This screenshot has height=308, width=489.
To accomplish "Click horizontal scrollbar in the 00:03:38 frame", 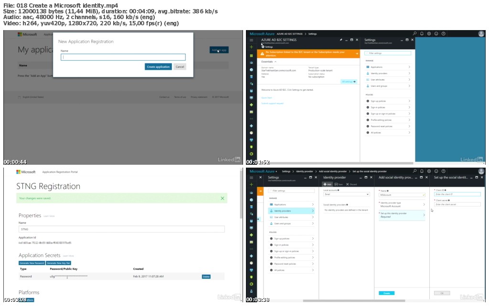I will pos(354,301).
